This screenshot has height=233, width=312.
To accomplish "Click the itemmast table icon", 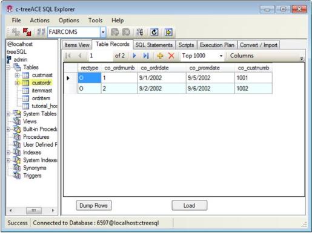I will point(25,91).
